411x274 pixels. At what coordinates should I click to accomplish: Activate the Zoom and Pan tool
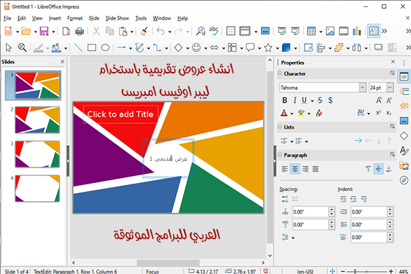[23, 48]
